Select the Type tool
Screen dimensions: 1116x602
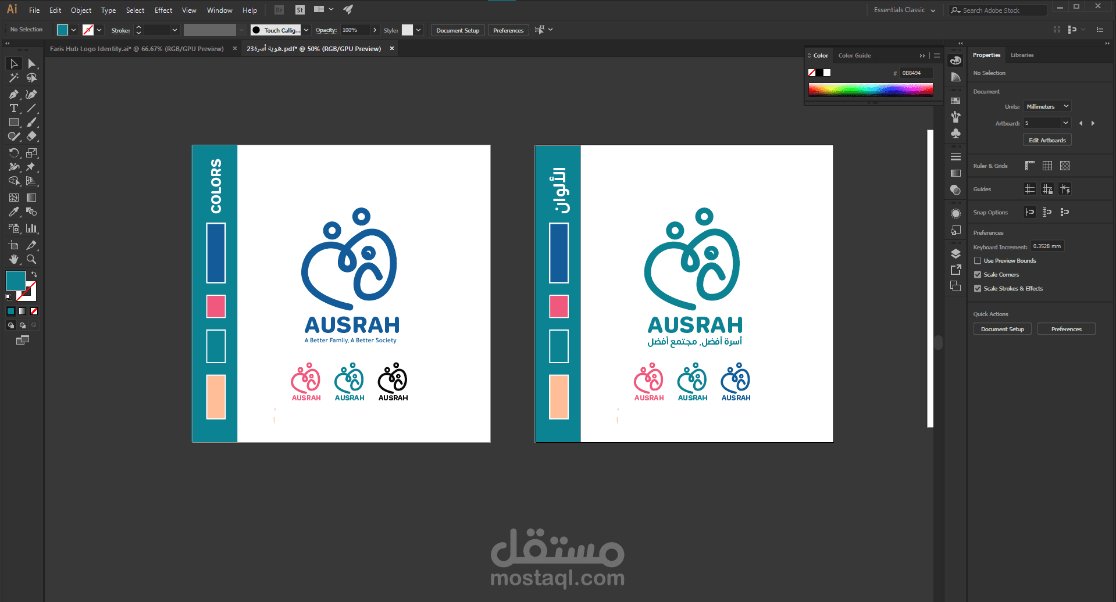[x=14, y=108]
